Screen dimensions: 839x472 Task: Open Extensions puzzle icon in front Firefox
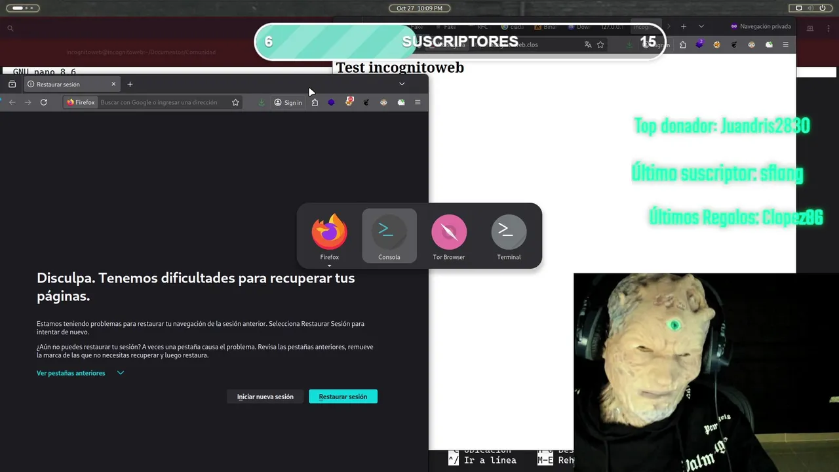[315, 102]
